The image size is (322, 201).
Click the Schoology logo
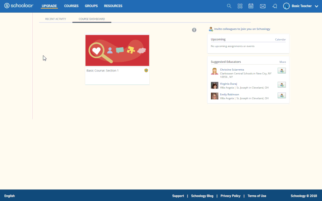pos(19,6)
